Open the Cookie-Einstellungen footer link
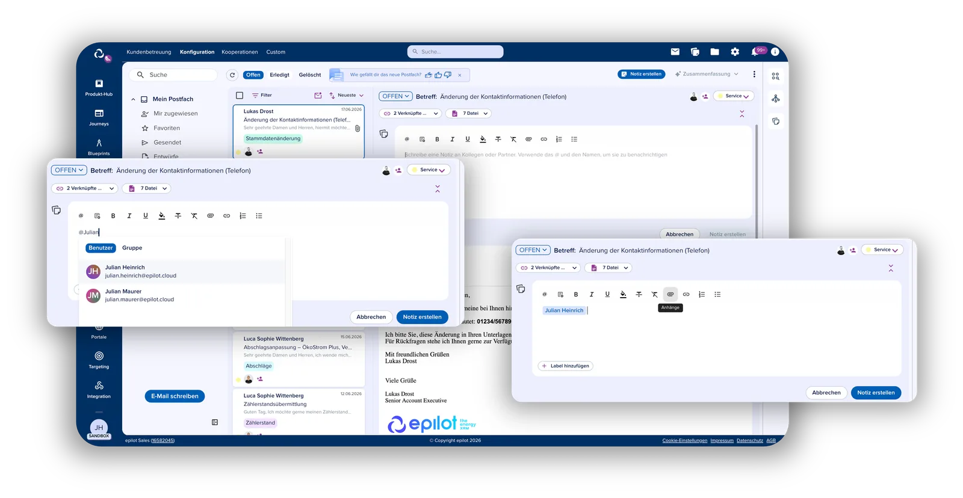The image size is (963, 498). click(685, 441)
